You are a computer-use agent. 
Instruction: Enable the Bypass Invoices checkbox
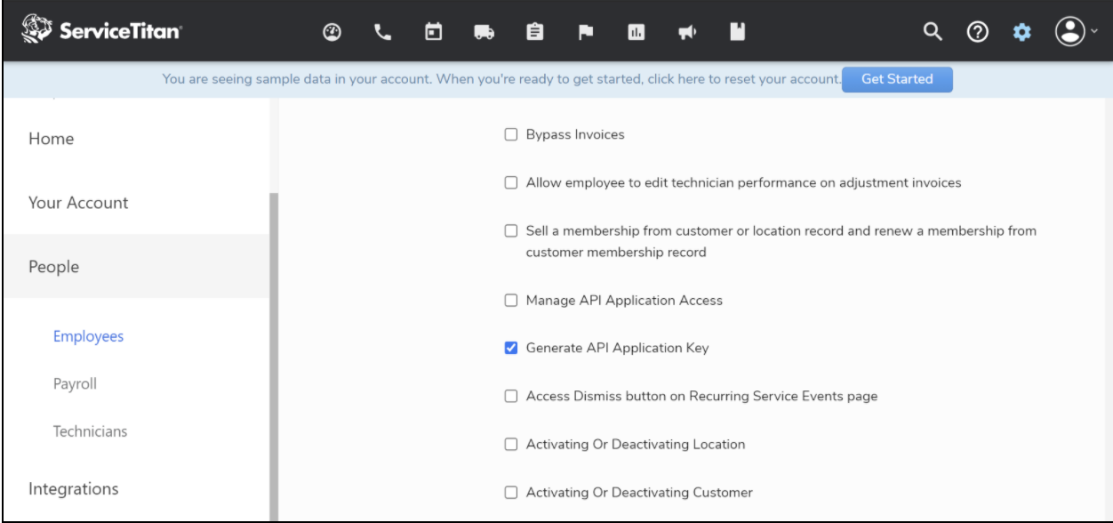511,135
